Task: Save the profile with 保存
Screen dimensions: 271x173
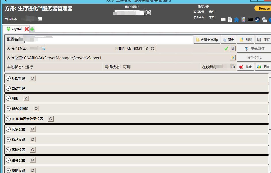Action: (263, 40)
